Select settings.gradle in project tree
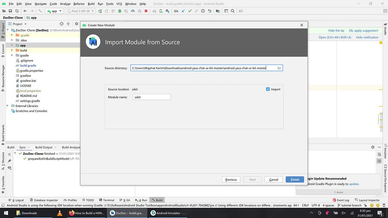 click(30, 101)
